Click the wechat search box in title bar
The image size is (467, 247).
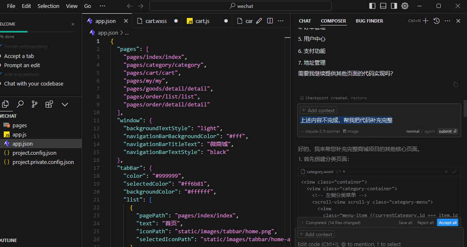pos(241,6)
